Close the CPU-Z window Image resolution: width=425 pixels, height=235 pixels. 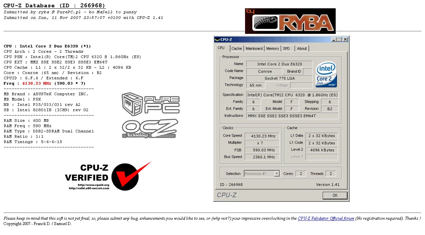point(345,39)
